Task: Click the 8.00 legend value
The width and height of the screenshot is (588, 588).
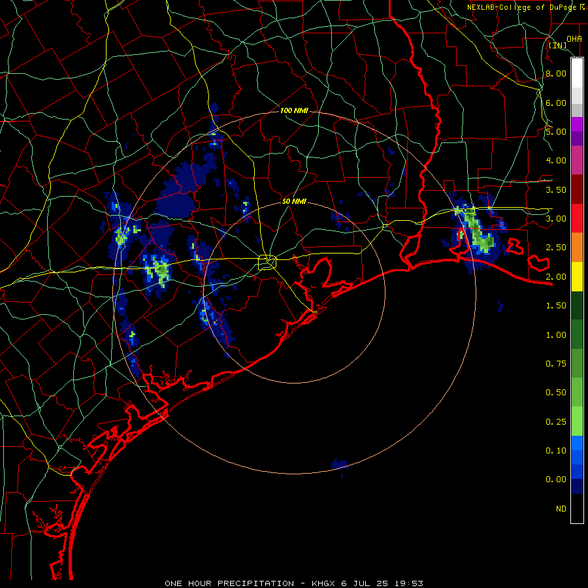Action: 556,73
